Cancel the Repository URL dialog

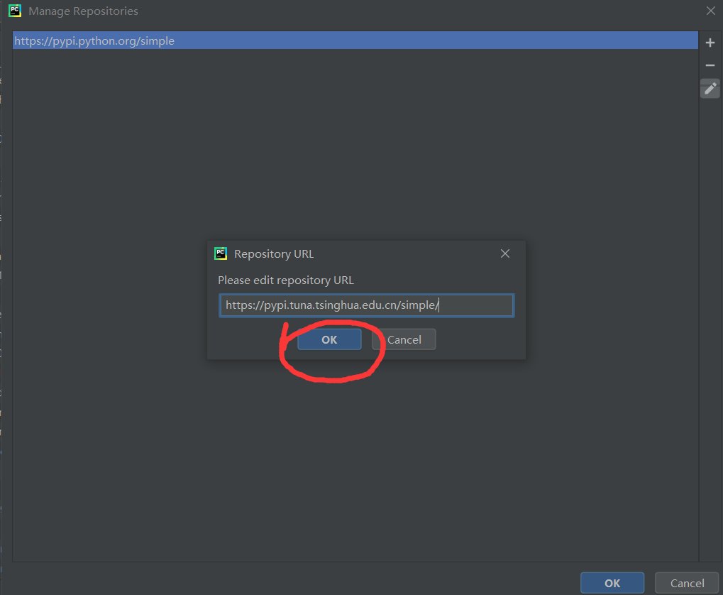(x=404, y=339)
